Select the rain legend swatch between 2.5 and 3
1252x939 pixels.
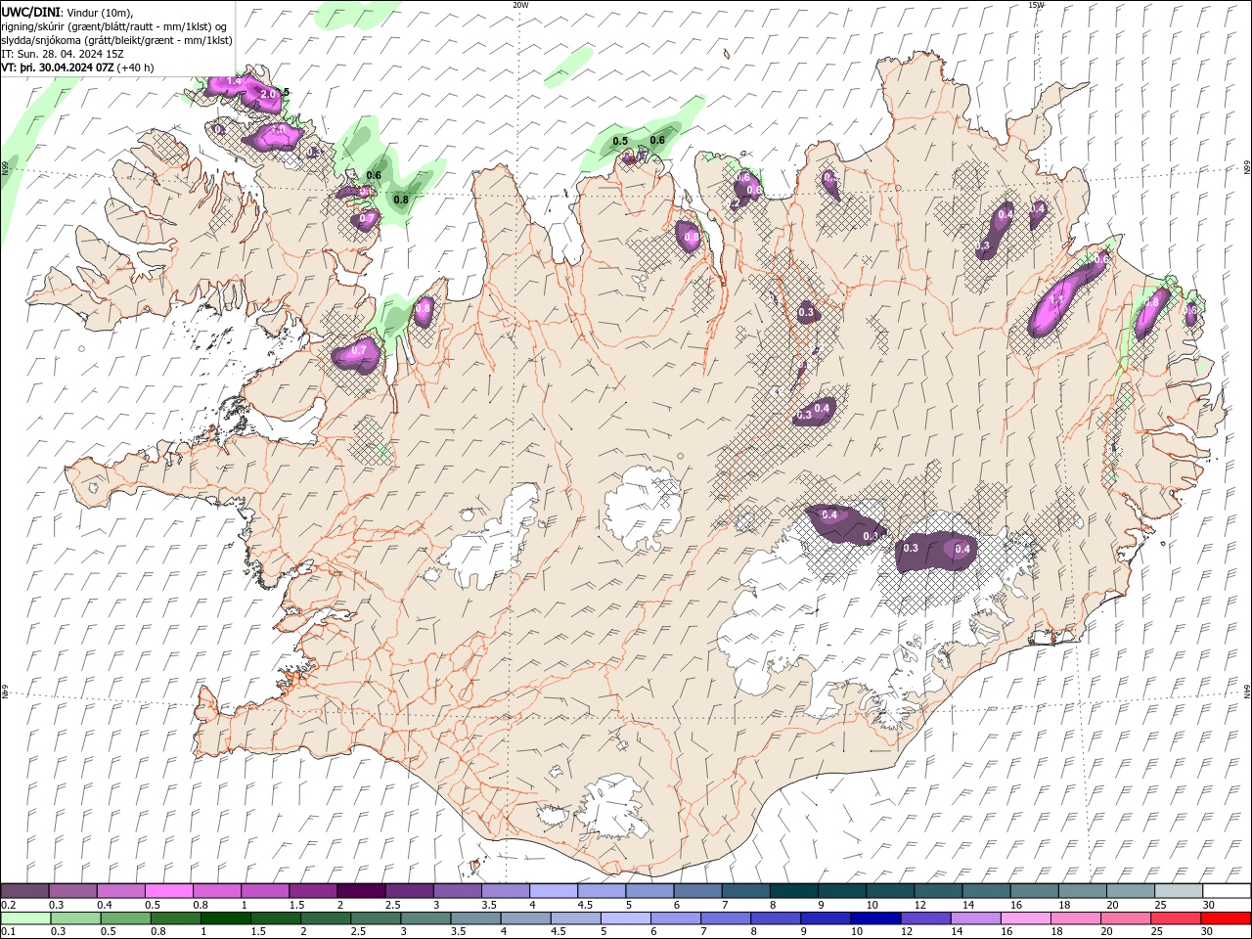[375, 918]
